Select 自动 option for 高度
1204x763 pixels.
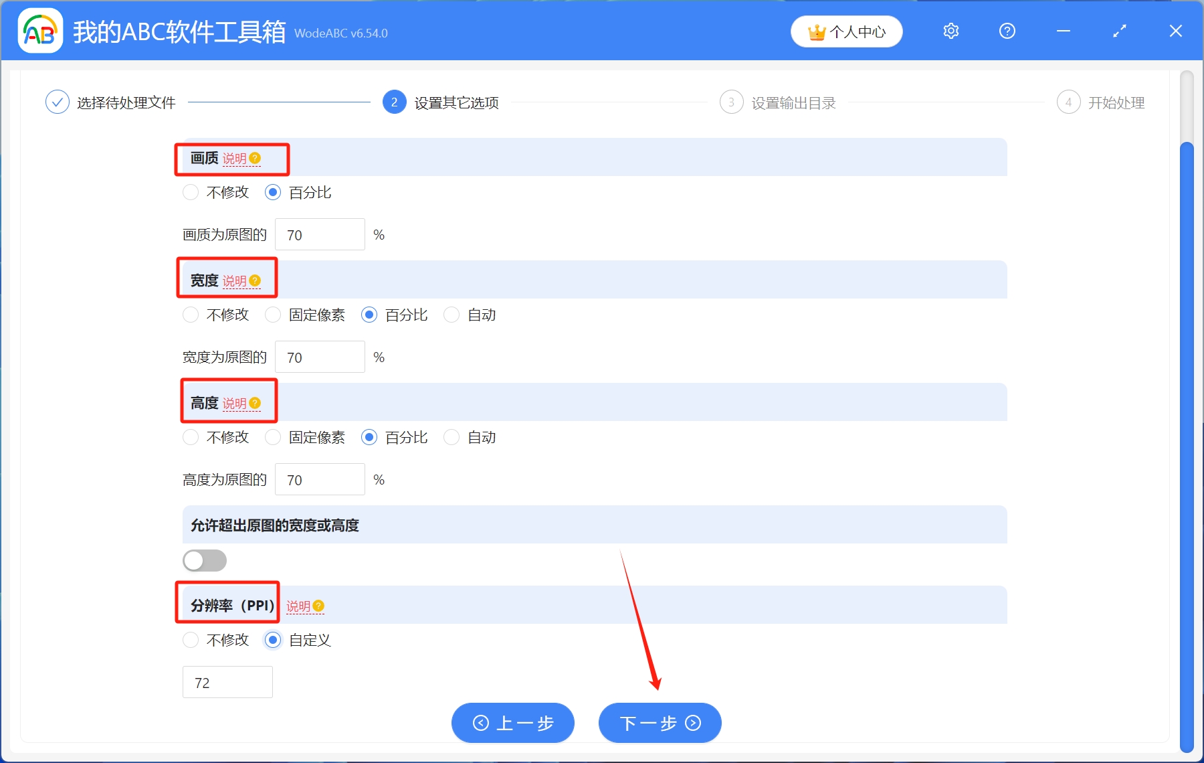[x=451, y=437]
